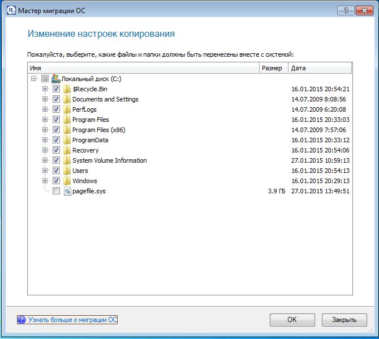
Task: Uncheck the Windows folder checkbox
Action: tap(56, 180)
